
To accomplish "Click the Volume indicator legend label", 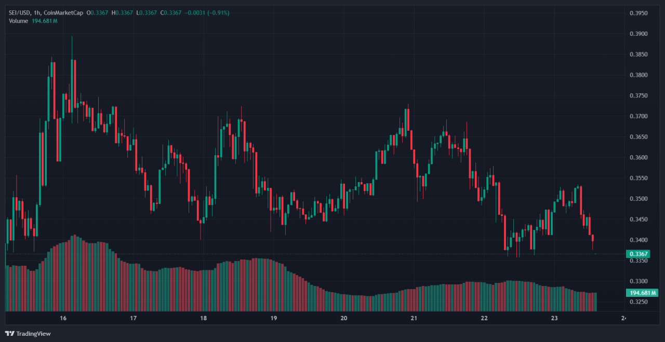I will (x=19, y=21).
